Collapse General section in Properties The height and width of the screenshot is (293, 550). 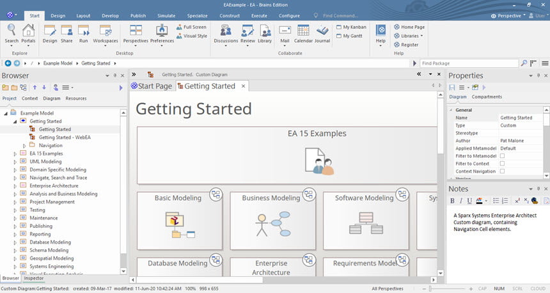point(451,110)
